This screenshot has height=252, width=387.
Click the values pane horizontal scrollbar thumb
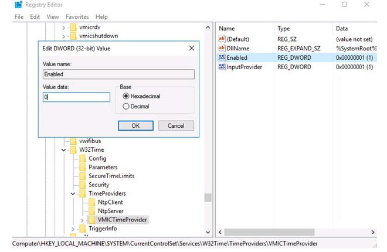(x=269, y=232)
